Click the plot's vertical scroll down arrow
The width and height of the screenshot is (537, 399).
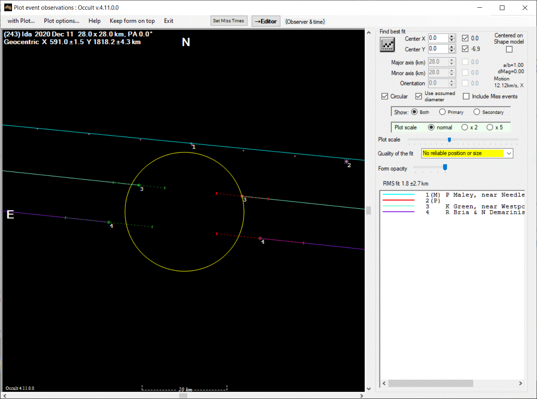click(368, 389)
